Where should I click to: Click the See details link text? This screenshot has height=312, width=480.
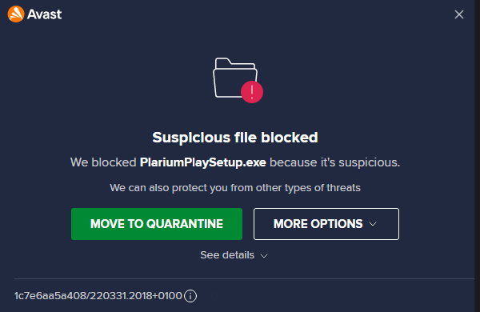(x=227, y=255)
